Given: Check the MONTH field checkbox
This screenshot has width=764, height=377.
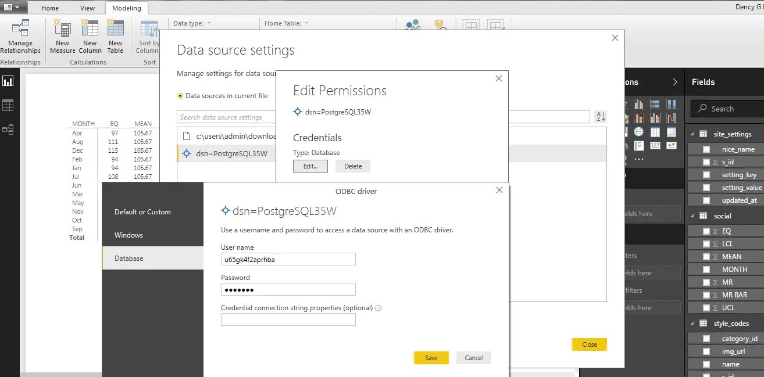Looking at the screenshot, I should [706, 270].
